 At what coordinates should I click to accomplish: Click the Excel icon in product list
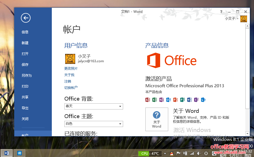point(155,99)
